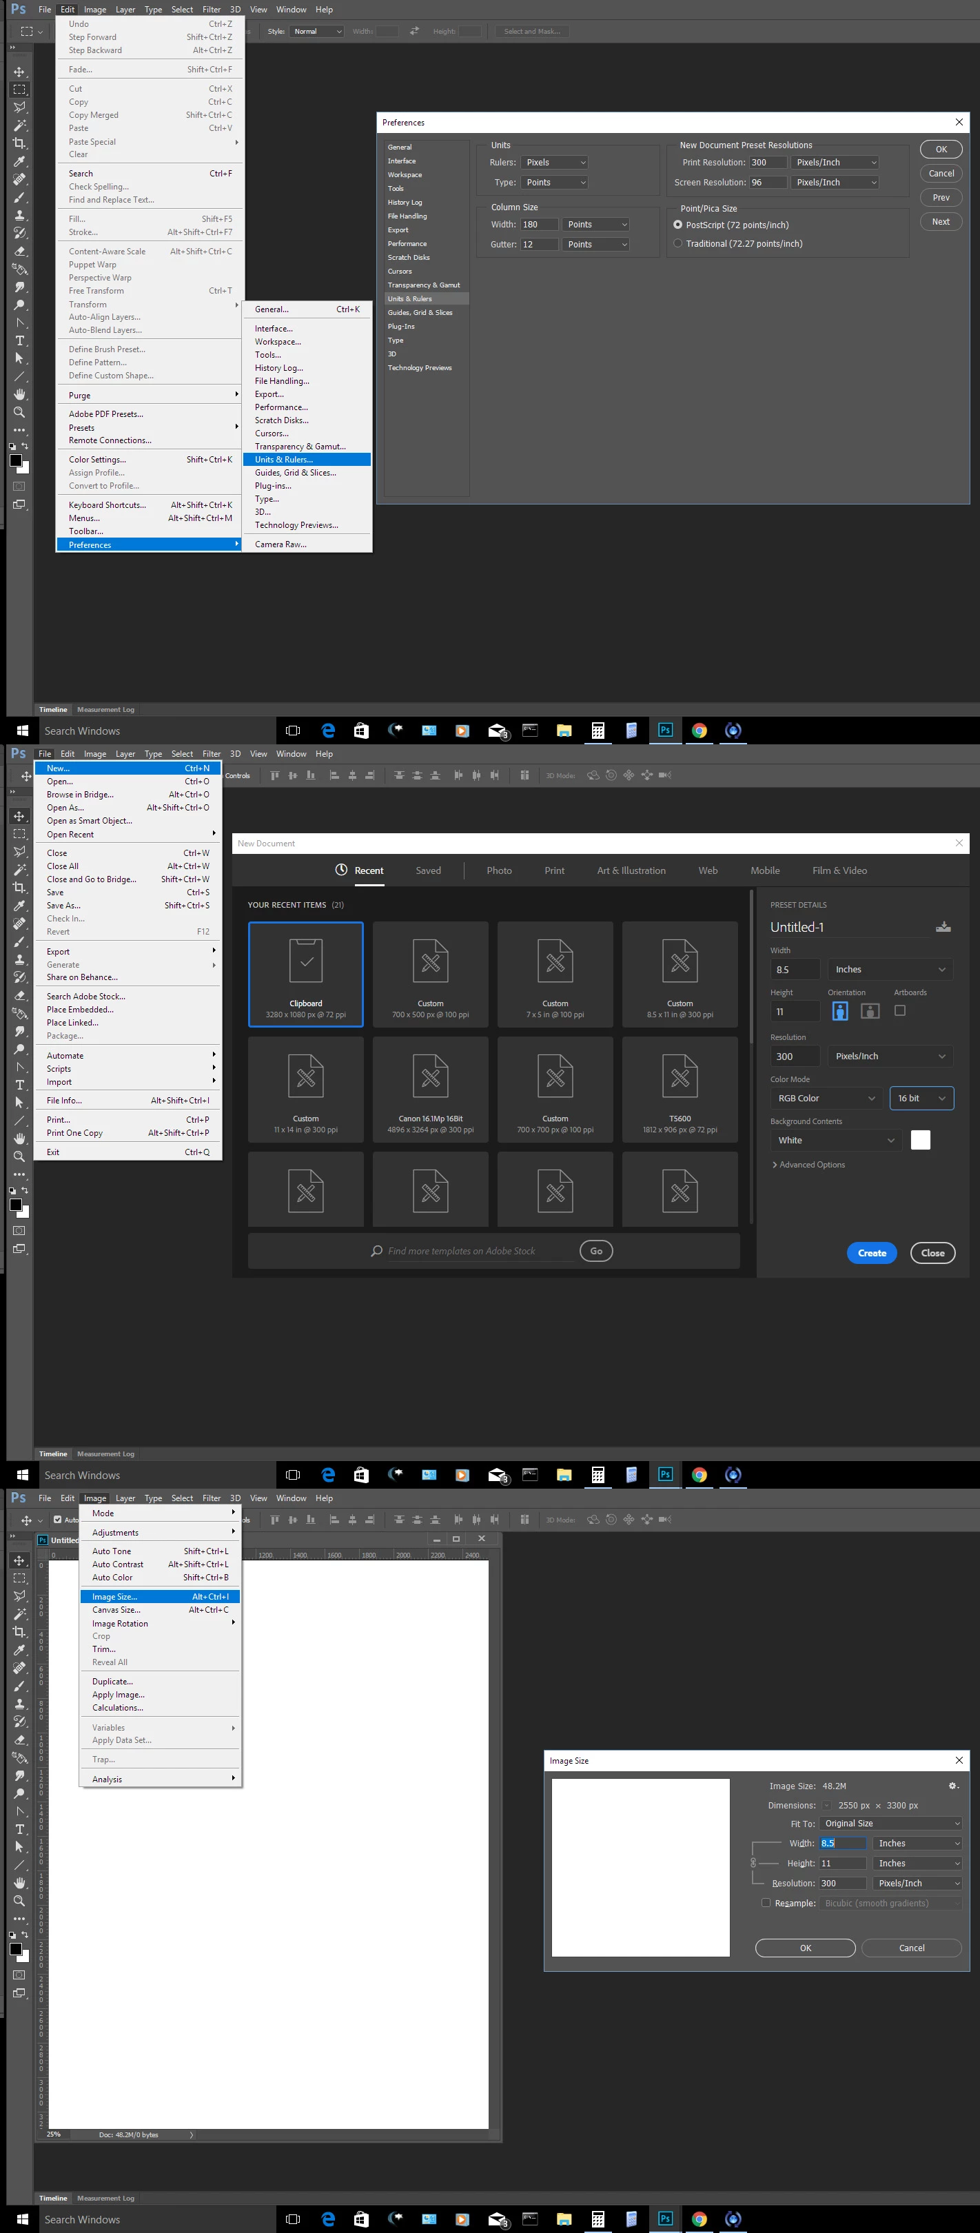Choose Units & Rulers... from Preferences submenu
Screen dimensions: 980x2233
[307, 460]
